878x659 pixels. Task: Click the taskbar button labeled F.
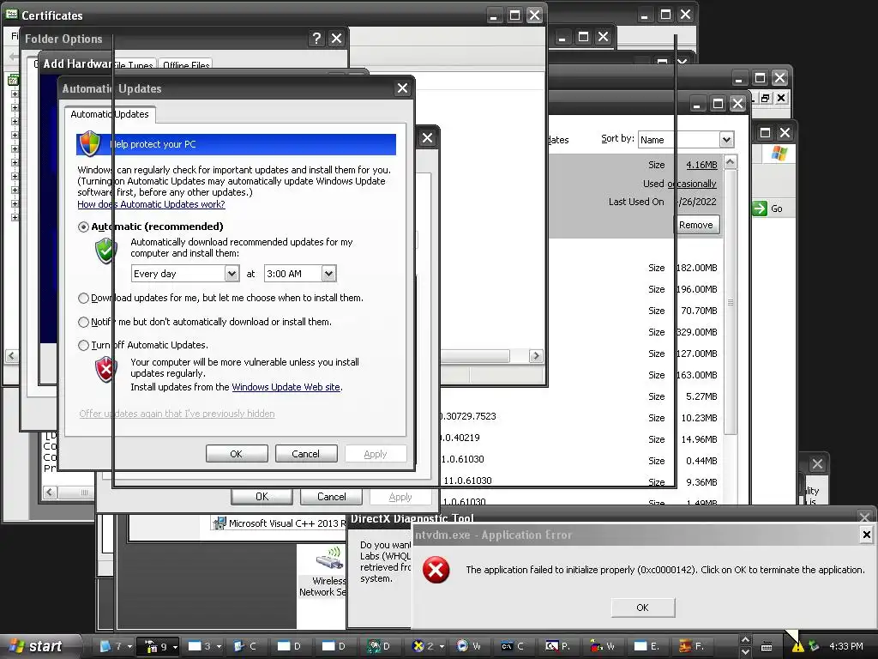(x=695, y=646)
